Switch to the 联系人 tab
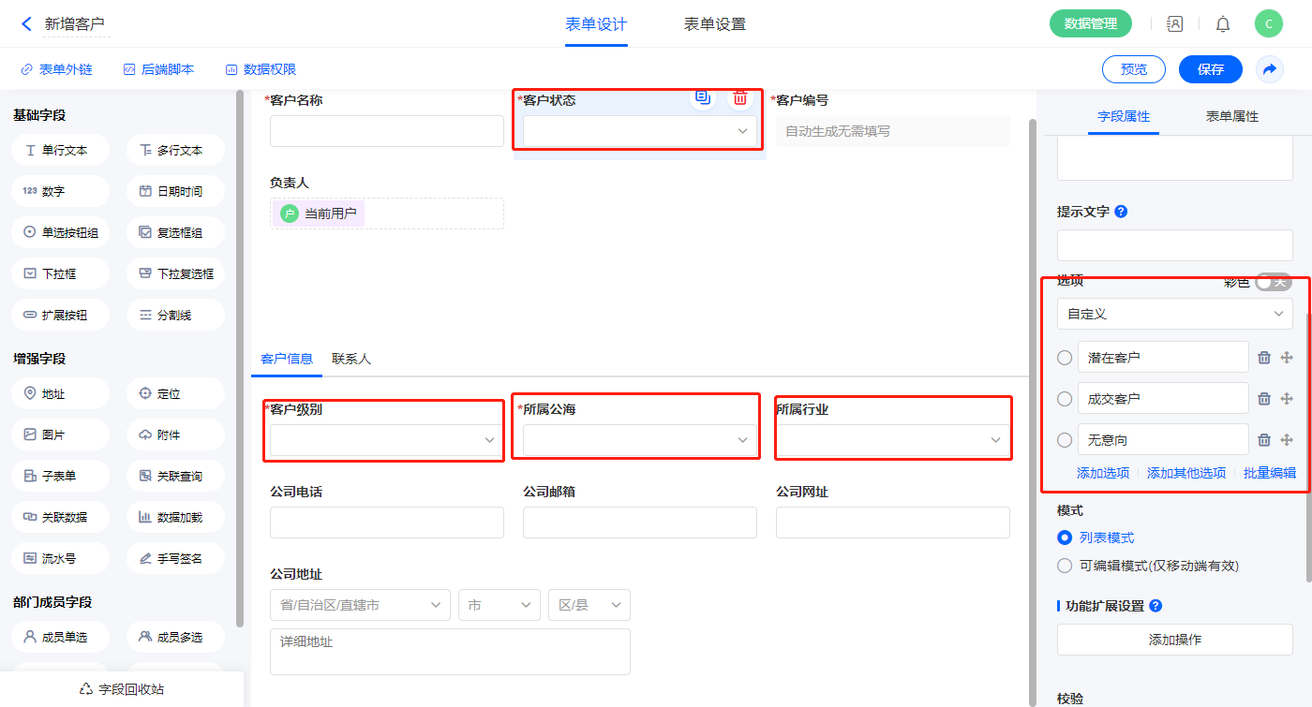This screenshot has height=707, width=1312. tap(351, 359)
